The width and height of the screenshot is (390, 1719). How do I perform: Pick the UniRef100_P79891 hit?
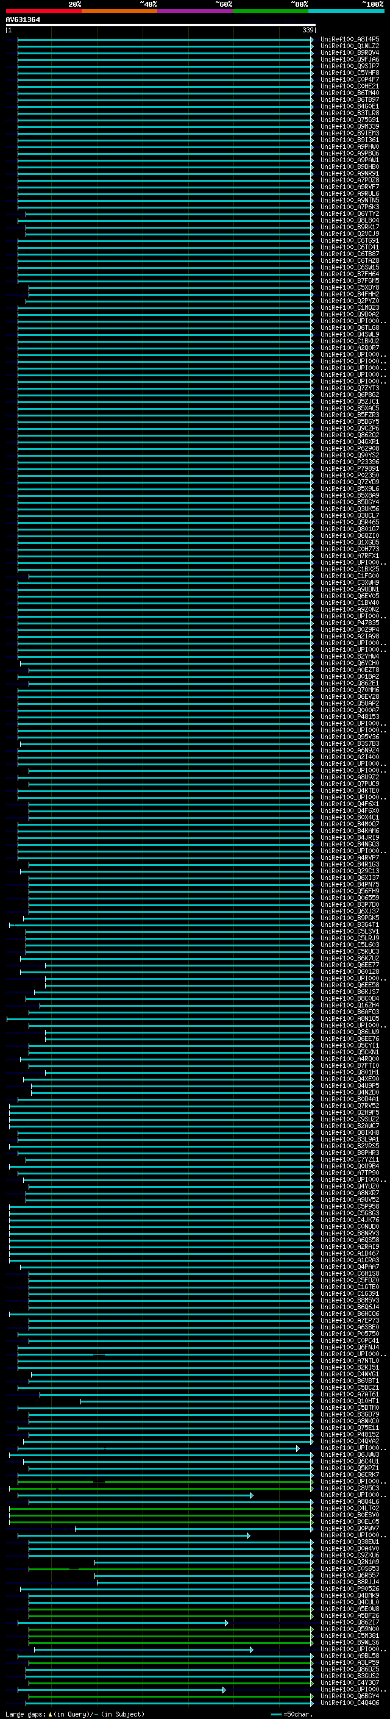click(350, 468)
